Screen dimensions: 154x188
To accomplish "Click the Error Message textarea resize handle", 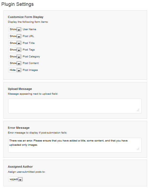I will (138, 149).
